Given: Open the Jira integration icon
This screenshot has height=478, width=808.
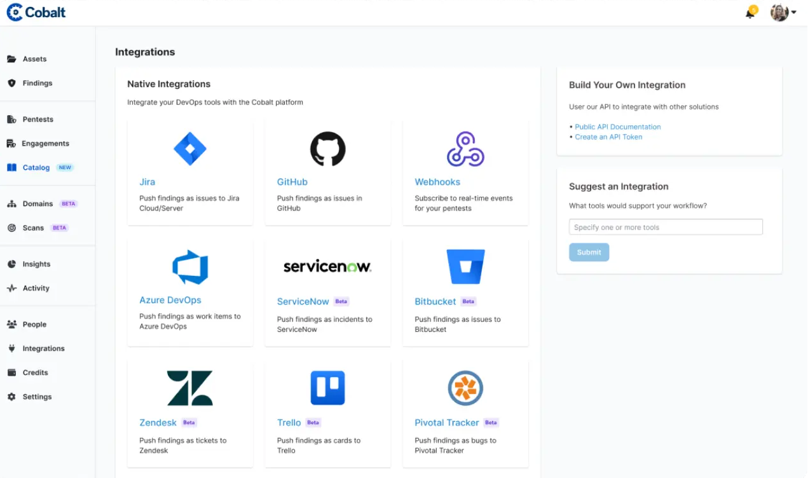Looking at the screenshot, I should tap(189, 149).
